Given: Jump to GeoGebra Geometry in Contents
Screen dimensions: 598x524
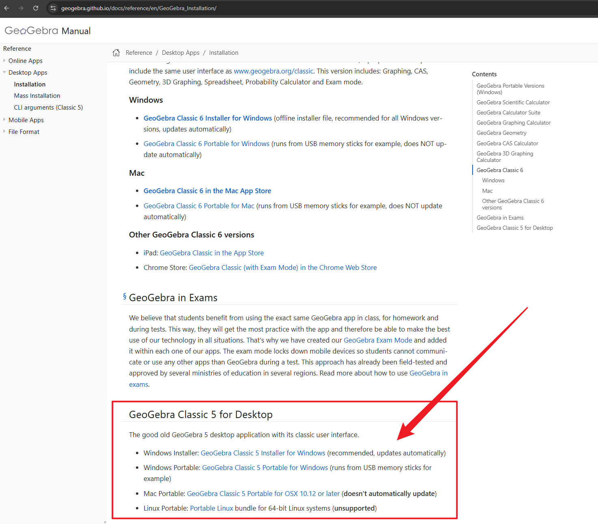Looking at the screenshot, I should click(x=501, y=133).
